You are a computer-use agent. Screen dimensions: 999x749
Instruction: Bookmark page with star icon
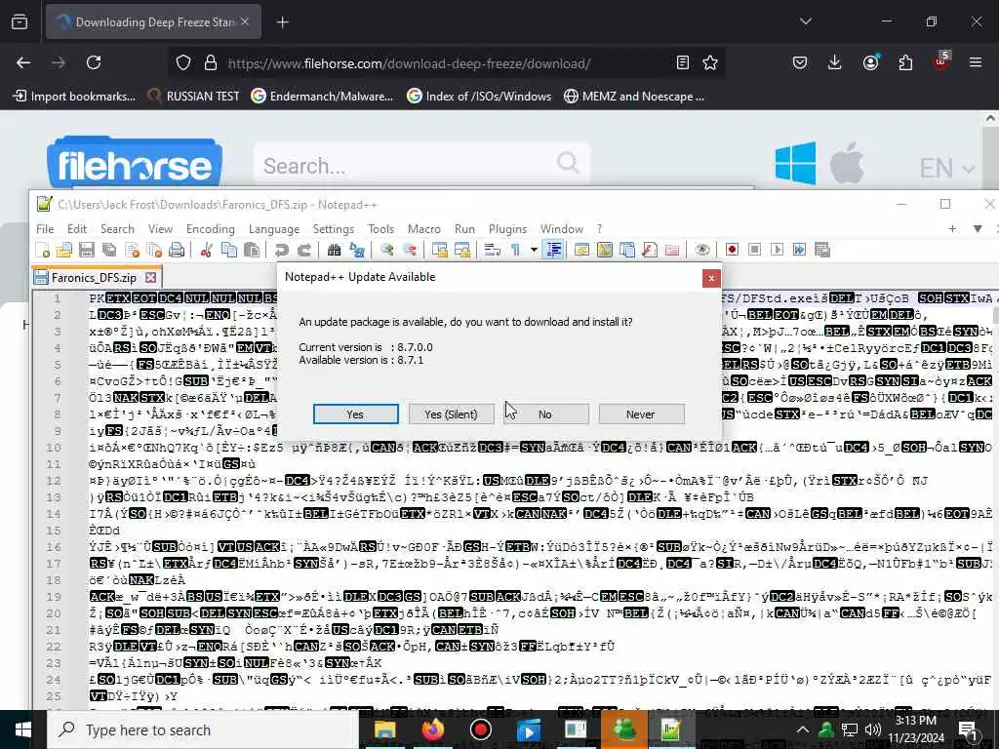[710, 62]
